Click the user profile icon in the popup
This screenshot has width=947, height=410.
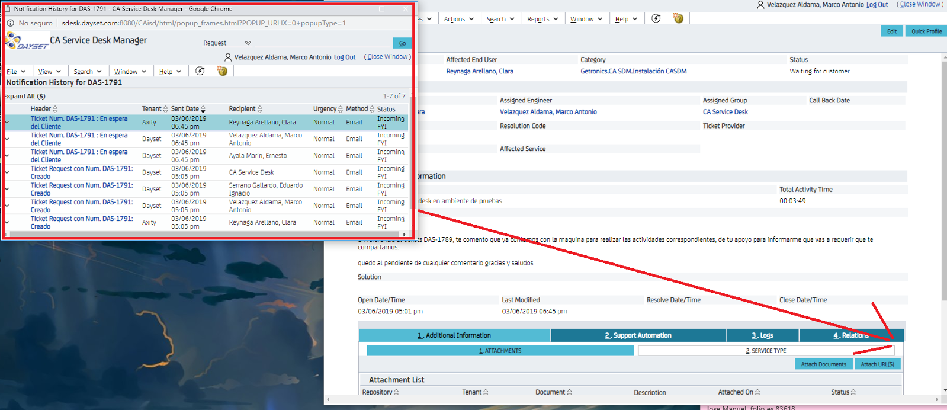[228, 57]
